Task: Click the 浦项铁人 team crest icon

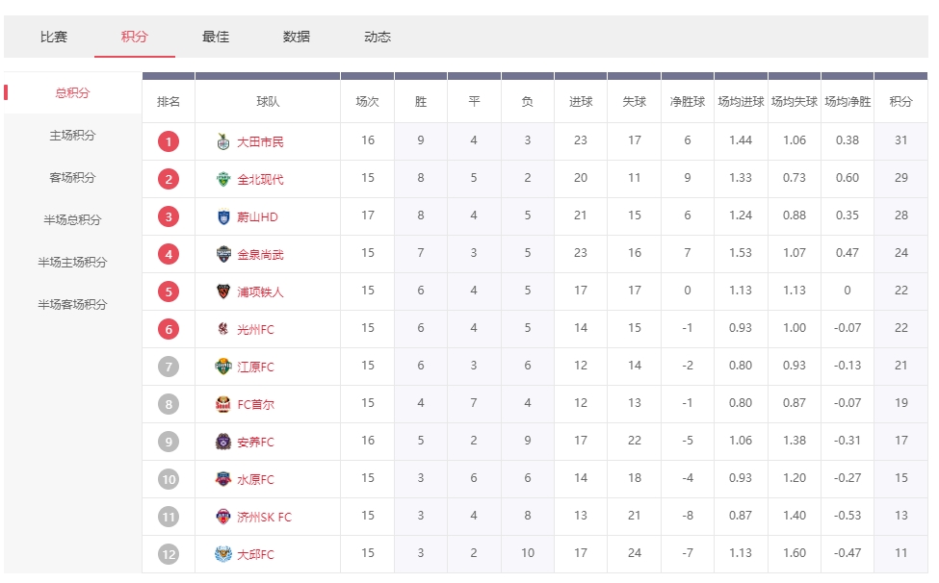Action: (223, 292)
